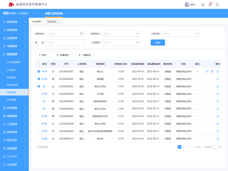
Task: Edit the row of student 20220806002
Action: (218, 79)
